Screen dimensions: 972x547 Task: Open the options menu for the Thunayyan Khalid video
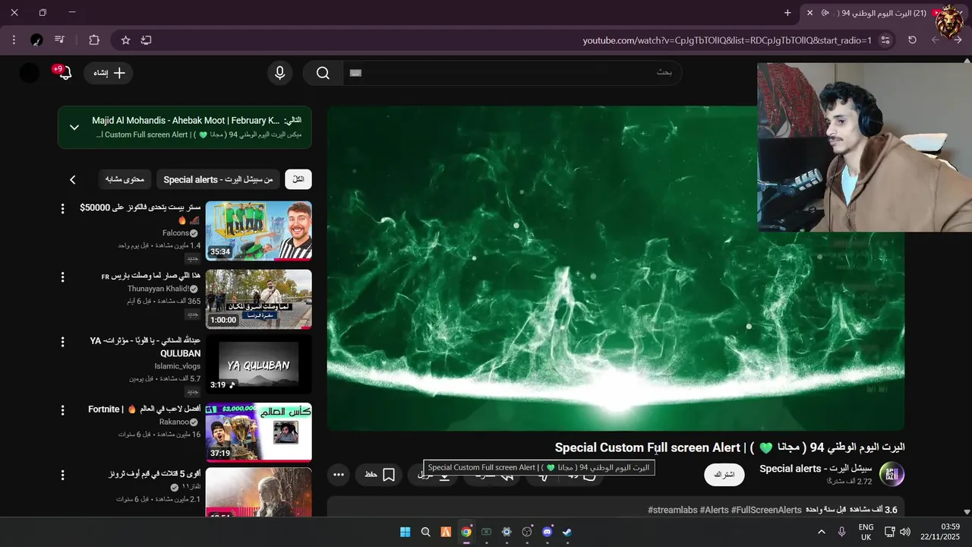(63, 277)
